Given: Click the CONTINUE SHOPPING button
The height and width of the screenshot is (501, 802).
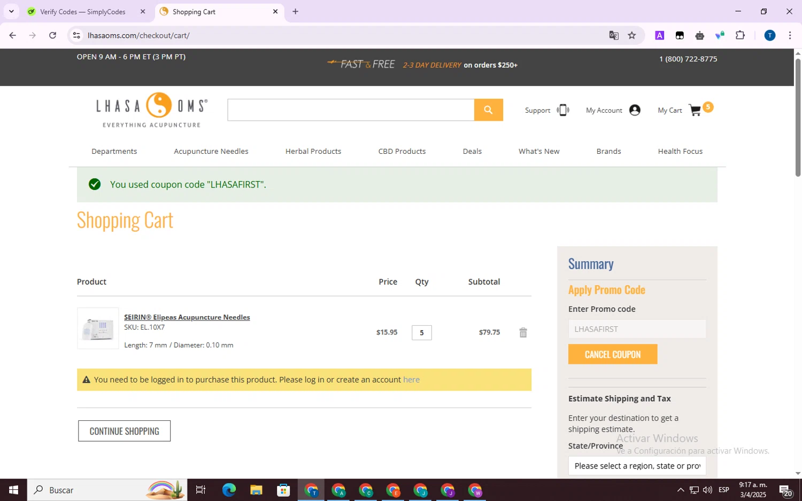Looking at the screenshot, I should pyautogui.click(x=124, y=431).
